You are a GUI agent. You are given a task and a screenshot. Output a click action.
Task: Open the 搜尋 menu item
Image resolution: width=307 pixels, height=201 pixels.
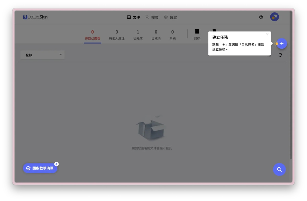(x=152, y=17)
